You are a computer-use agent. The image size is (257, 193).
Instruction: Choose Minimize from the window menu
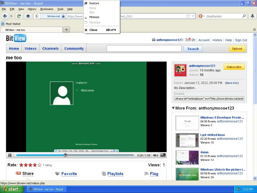[x=102, y=17]
